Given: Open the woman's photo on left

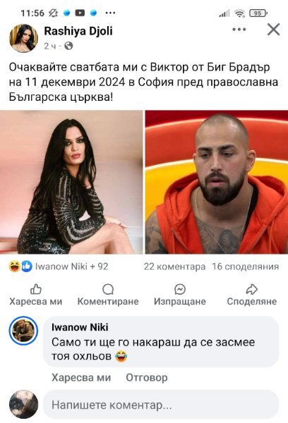Looking at the screenshot, I should pyautogui.click(x=71, y=182).
